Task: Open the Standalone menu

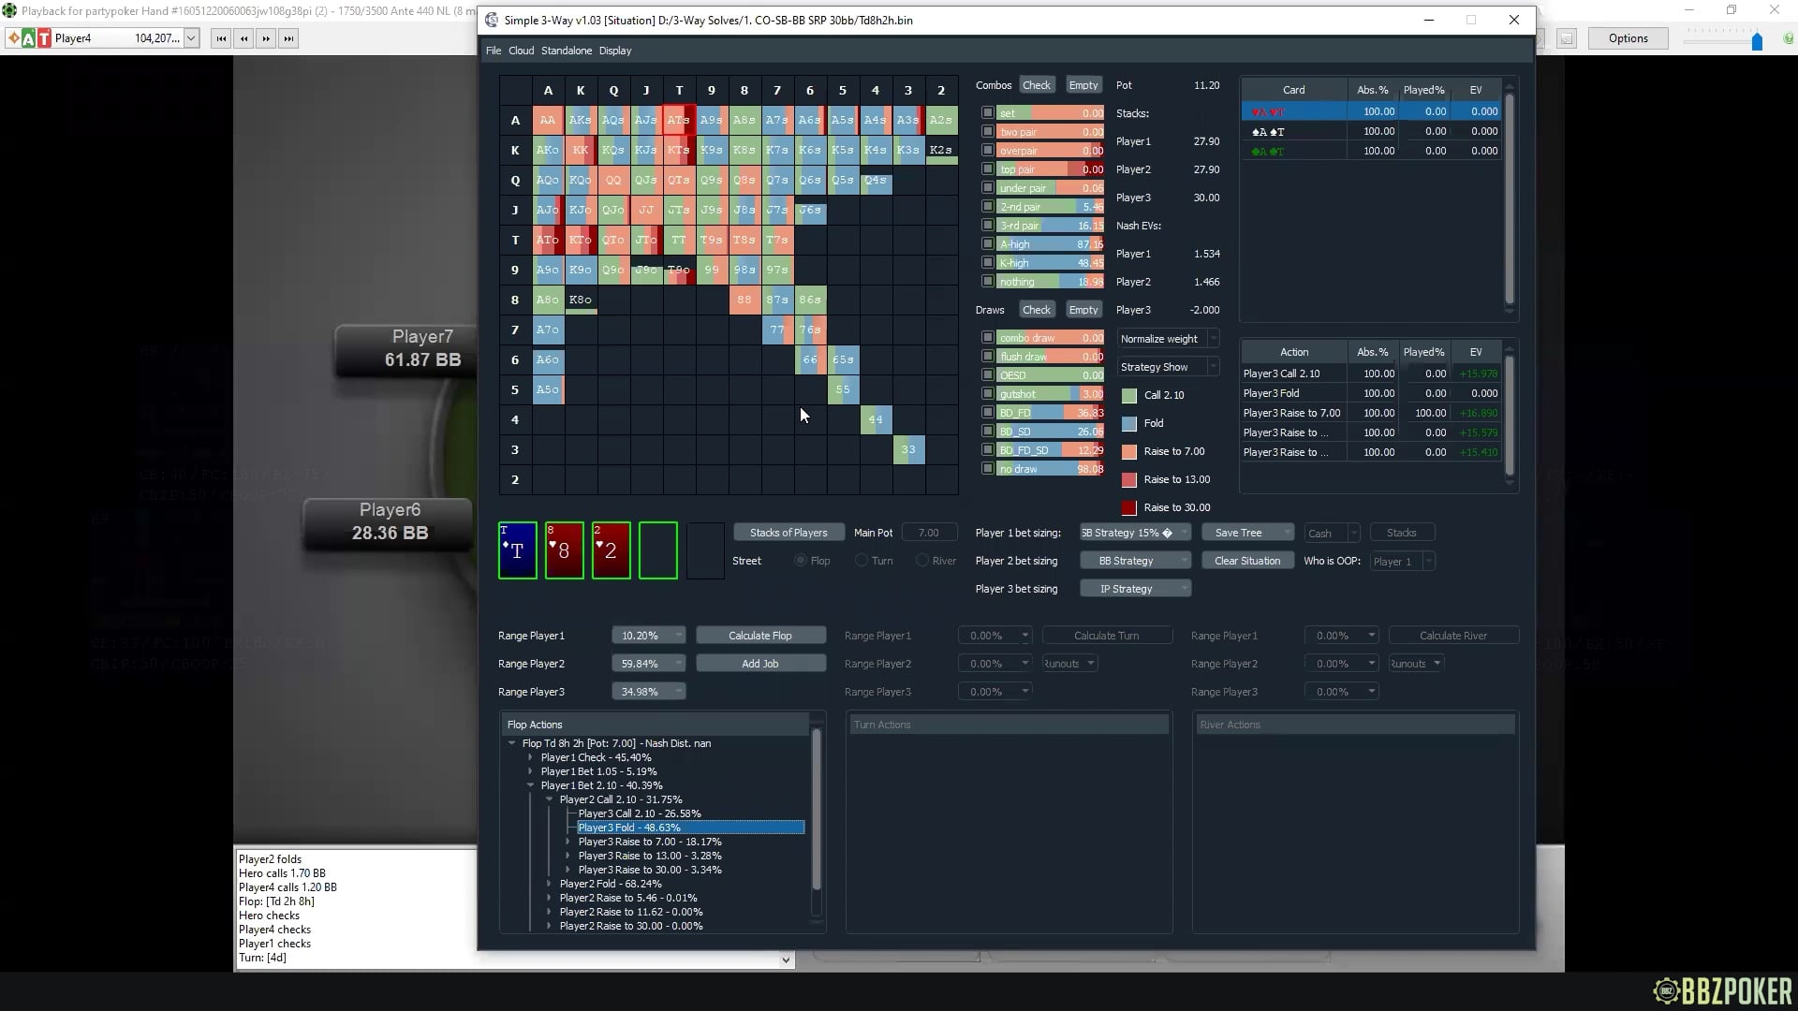Action: (566, 51)
